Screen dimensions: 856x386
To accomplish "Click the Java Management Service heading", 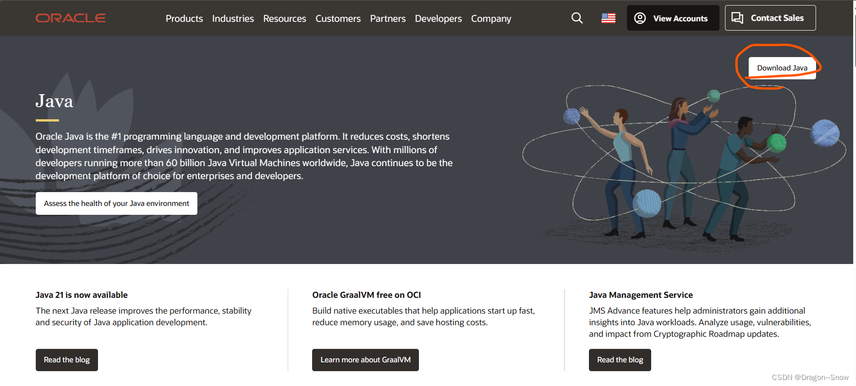I will pyautogui.click(x=641, y=295).
